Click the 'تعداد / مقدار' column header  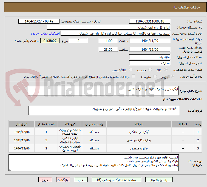click(46, 124)
